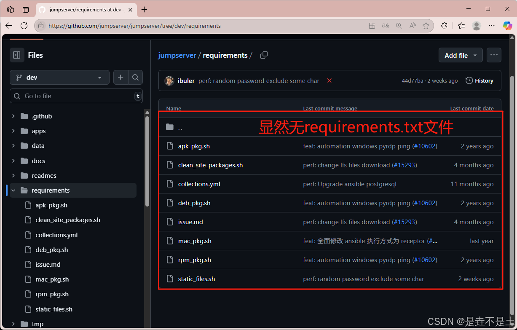Expand the data folder chevron
The width and height of the screenshot is (517, 330).
(13, 146)
